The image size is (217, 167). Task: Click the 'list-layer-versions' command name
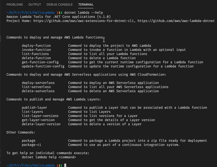pyautogui.click(x=40, y=116)
